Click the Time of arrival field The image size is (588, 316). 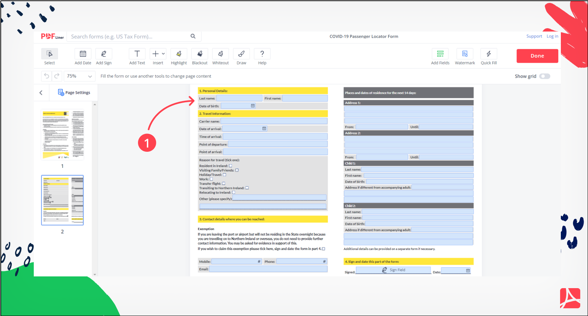click(x=275, y=136)
